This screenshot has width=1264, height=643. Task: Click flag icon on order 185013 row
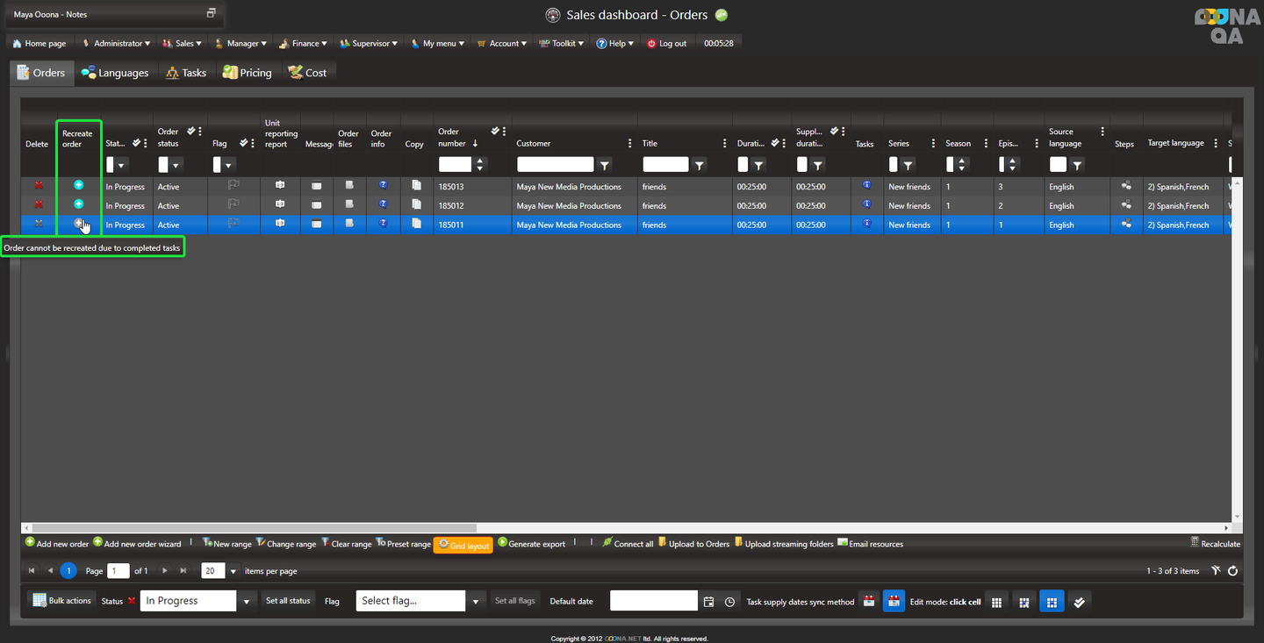(233, 185)
